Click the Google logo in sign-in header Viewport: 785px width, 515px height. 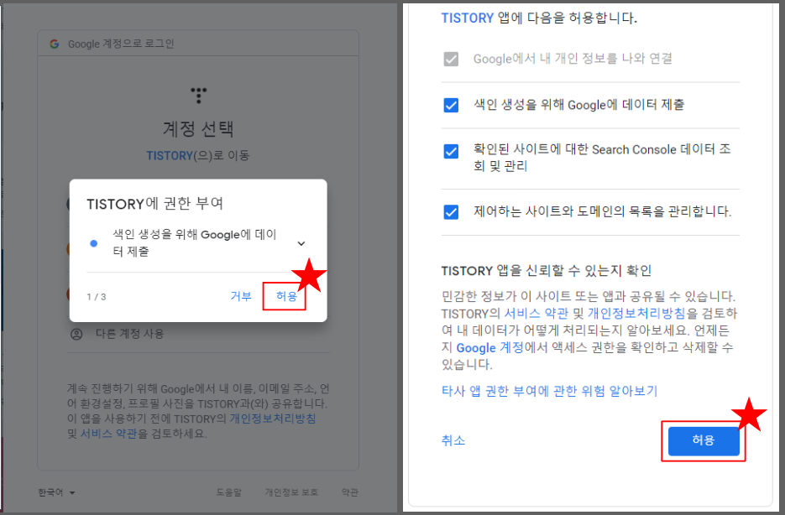pos(54,44)
